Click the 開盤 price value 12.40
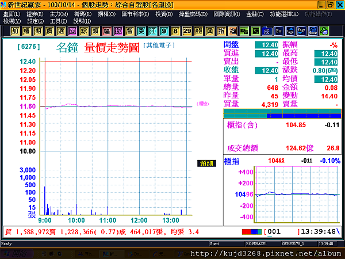Image resolution: width=345 pixels, height=259 pixels. pyautogui.click(x=267, y=45)
